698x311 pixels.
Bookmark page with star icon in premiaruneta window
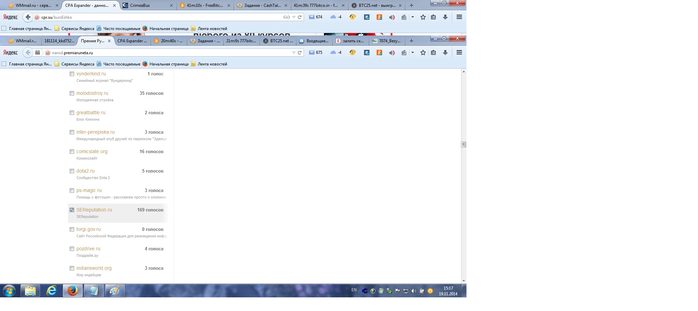coord(423,53)
